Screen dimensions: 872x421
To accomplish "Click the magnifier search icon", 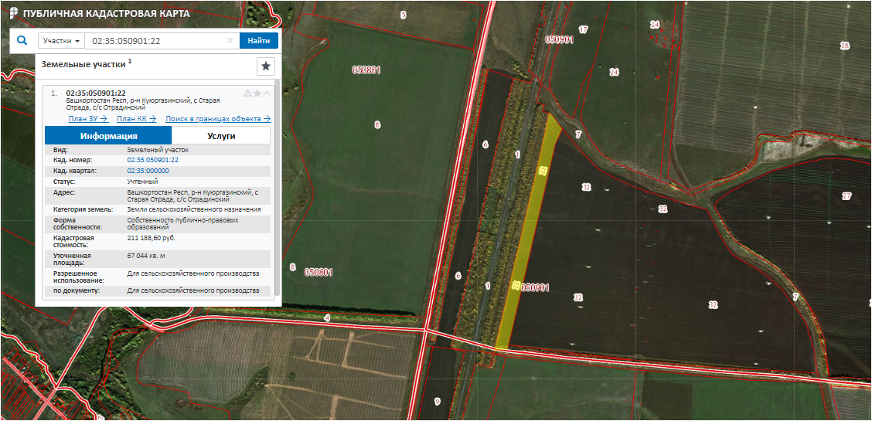I will 22,40.
